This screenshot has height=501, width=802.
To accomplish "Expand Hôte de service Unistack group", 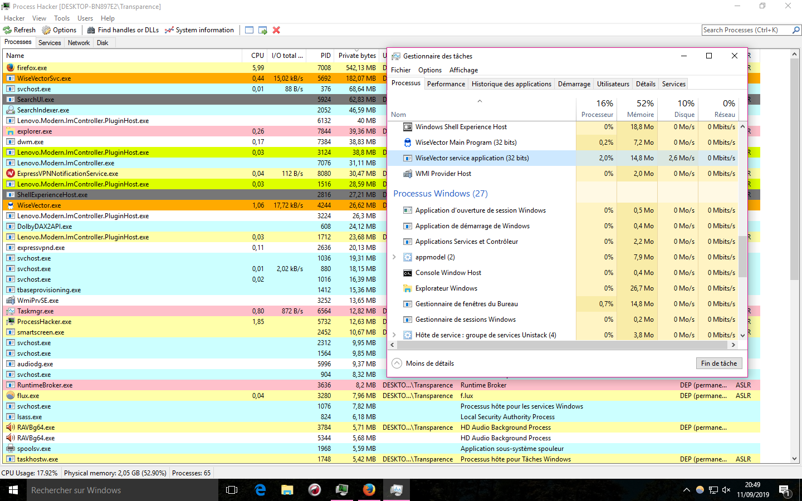I will pyautogui.click(x=394, y=335).
